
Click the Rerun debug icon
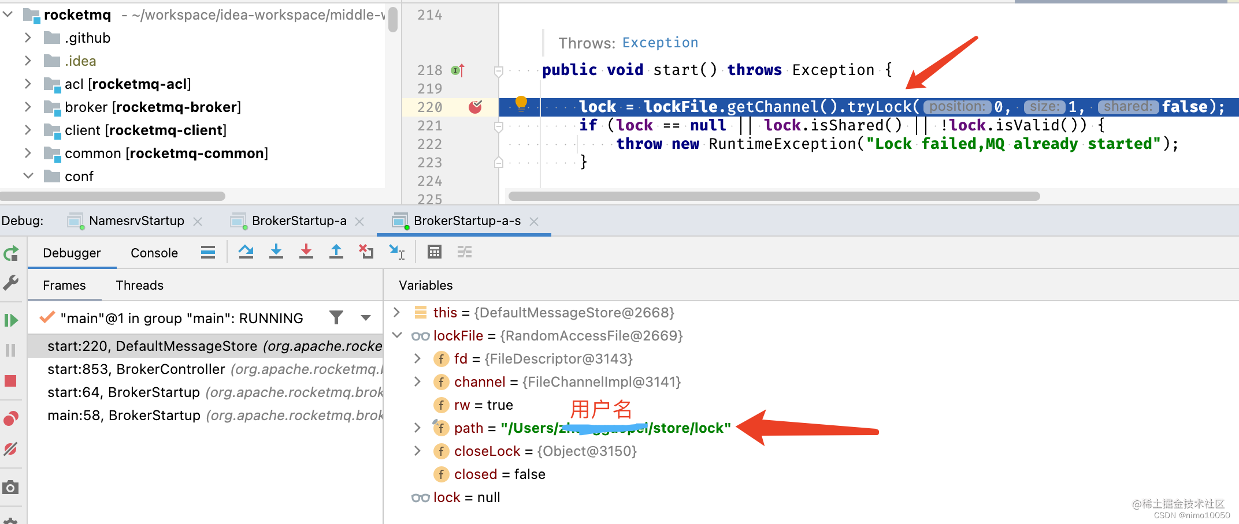[x=11, y=253]
